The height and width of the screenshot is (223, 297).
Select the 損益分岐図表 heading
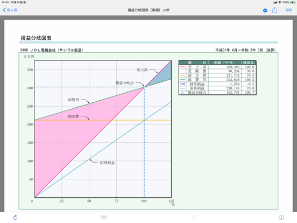[36, 38]
